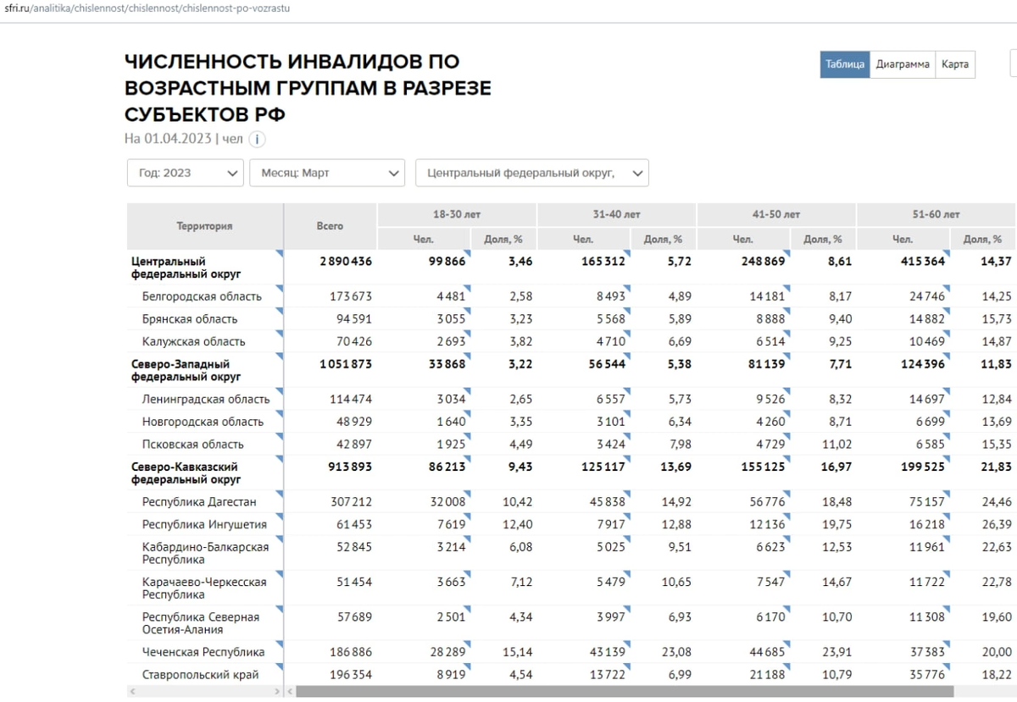
Task: Open the Месяц: Март dropdown
Action: pos(327,173)
